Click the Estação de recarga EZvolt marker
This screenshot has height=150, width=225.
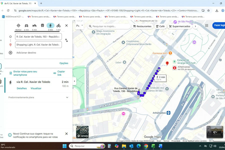tap(174, 61)
